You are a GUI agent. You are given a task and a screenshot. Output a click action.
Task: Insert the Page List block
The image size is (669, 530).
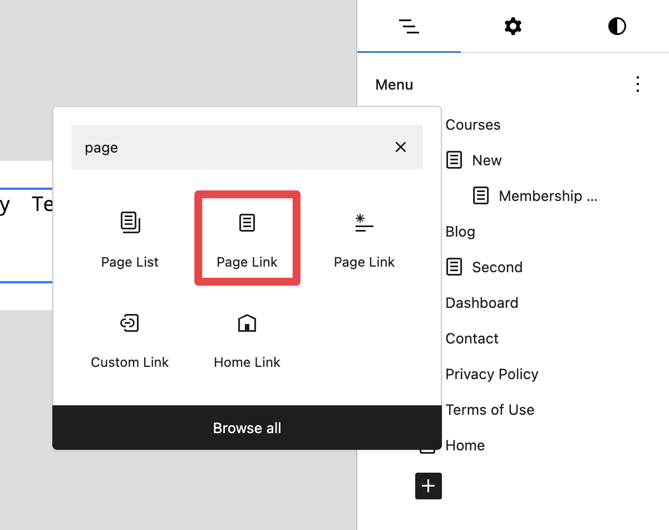click(130, 239)
